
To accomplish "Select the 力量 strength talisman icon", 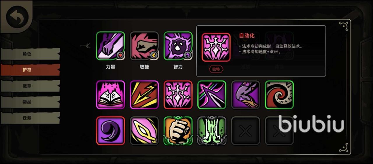I will click(110, 46).
